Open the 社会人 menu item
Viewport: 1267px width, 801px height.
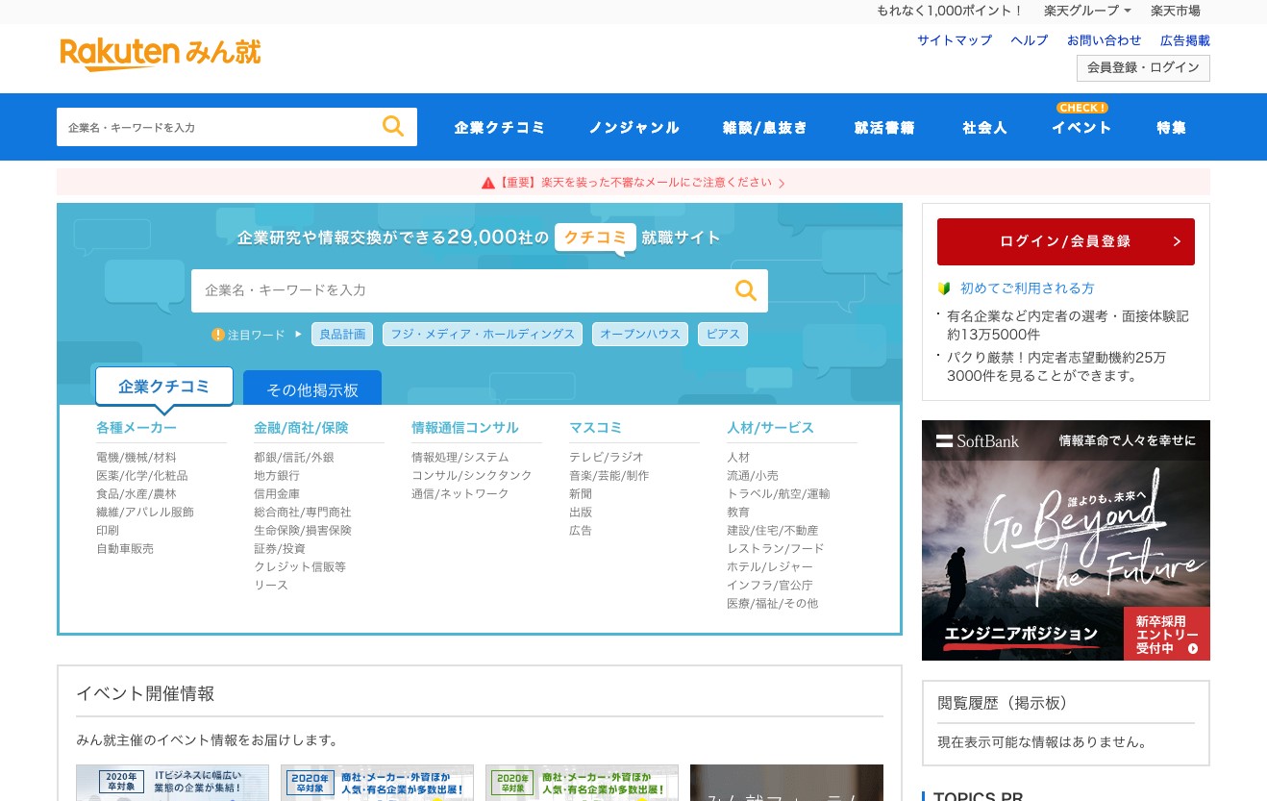[985, 127]
